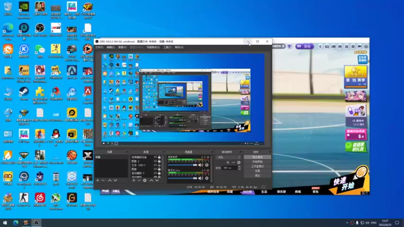Viewport: 404px width, 227px height.
Task: Toggle visibility of the Text (GDI+) source
Action: (x=156, y=165)
